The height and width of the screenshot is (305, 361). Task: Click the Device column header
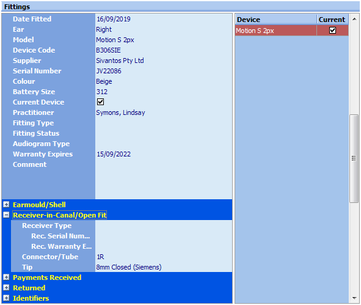point(276,20)
